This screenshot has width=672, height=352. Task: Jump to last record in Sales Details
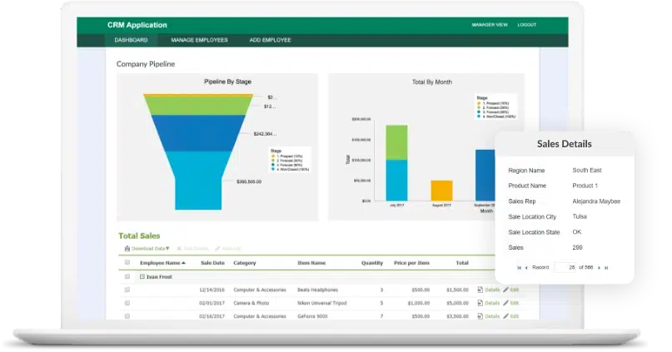click(x=605, y=267)
